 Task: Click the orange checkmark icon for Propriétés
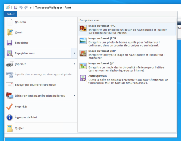[9, 107]
